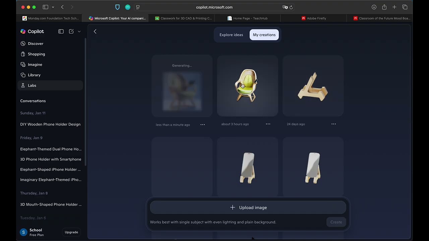Viewport: 429px width, 241px height.
Task: Open the right phone holder creation in second row
Action: tap(313, 167)
